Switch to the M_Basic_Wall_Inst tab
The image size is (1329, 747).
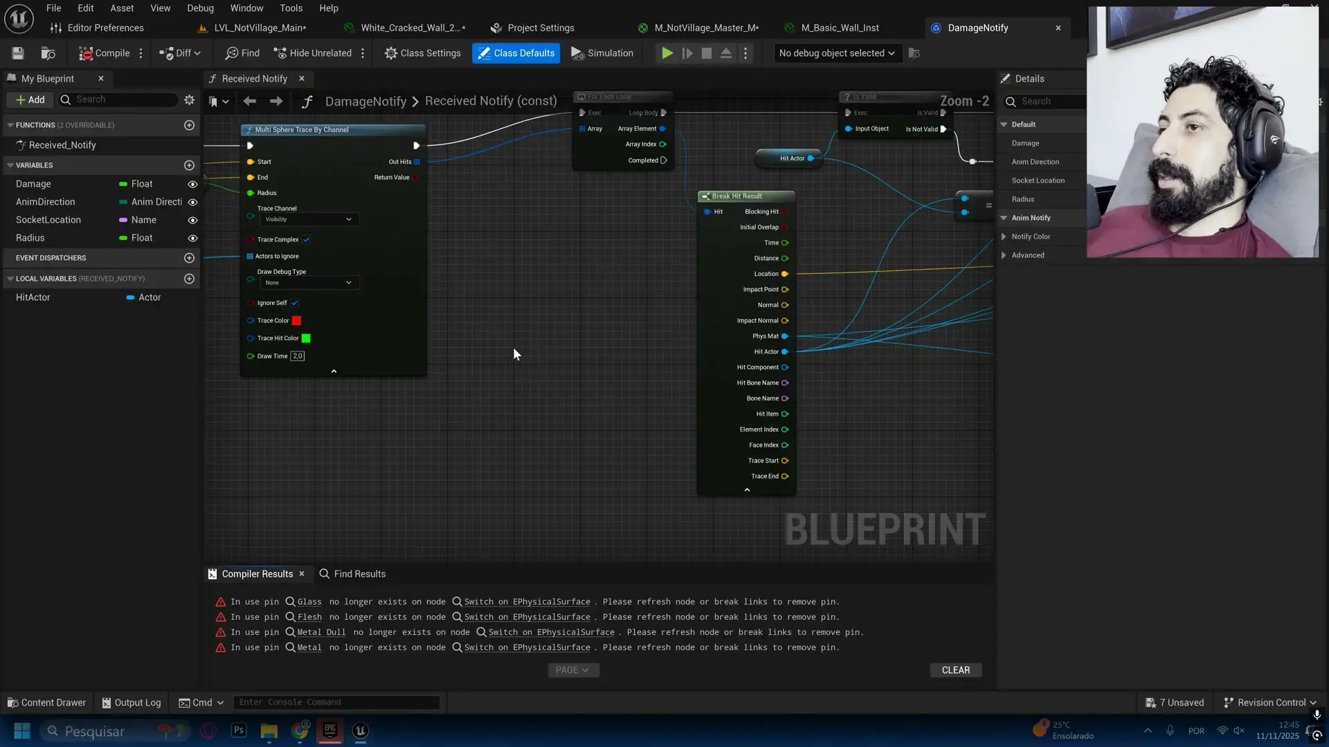(840, 28)
